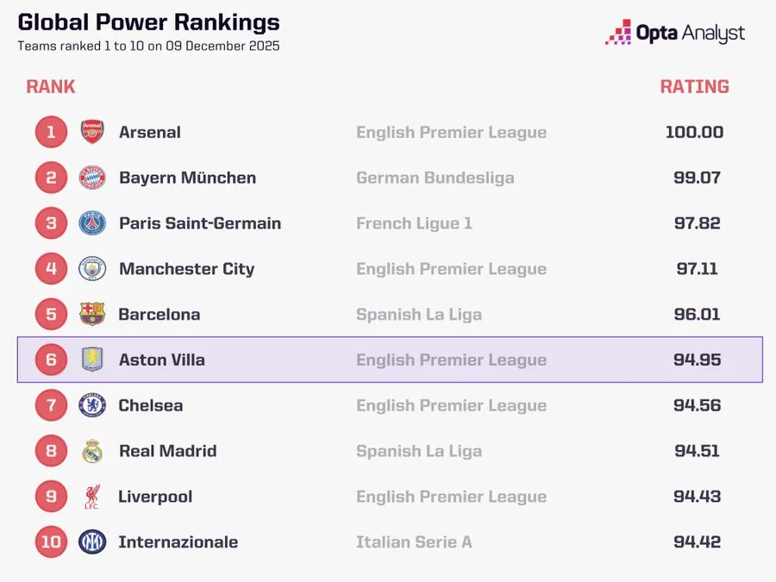The image size is (776, 582).
Task: Click the Global Power Rankings title
Action: pyautogui.click(x=148, y=22)
